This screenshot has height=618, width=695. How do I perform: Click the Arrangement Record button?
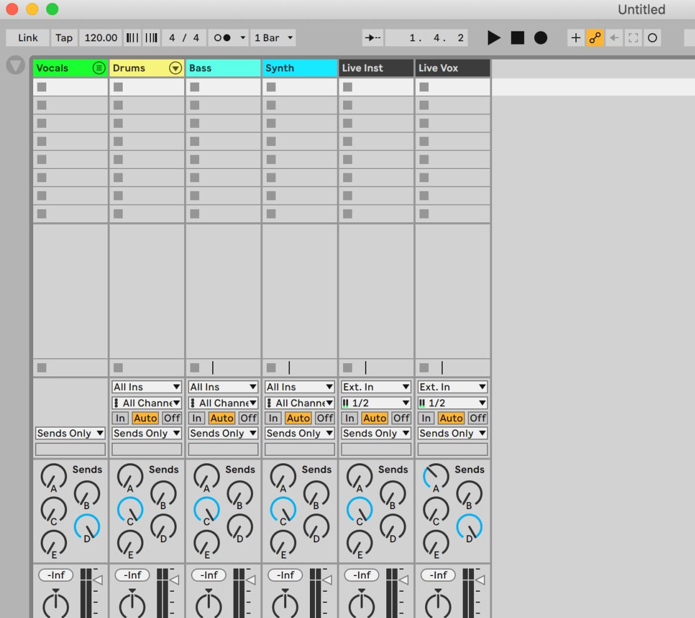pyautogui.click(x=540, y=38)
